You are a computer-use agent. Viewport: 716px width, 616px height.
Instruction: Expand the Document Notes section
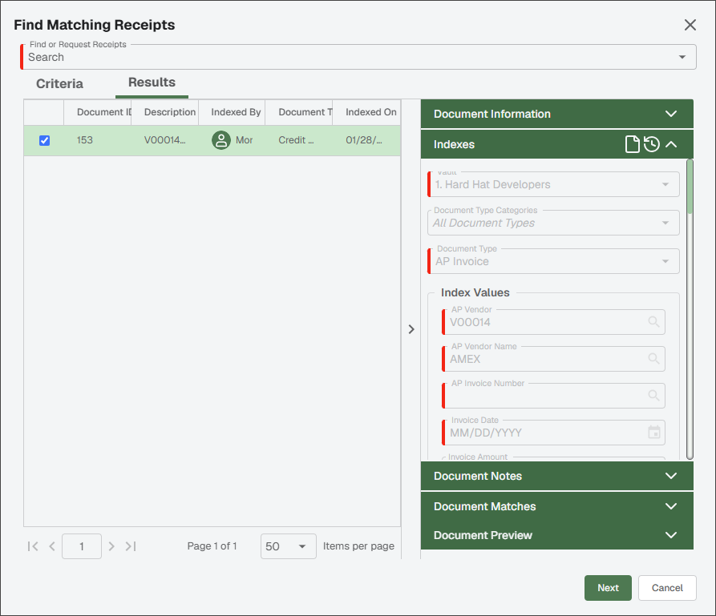(556, 476)
